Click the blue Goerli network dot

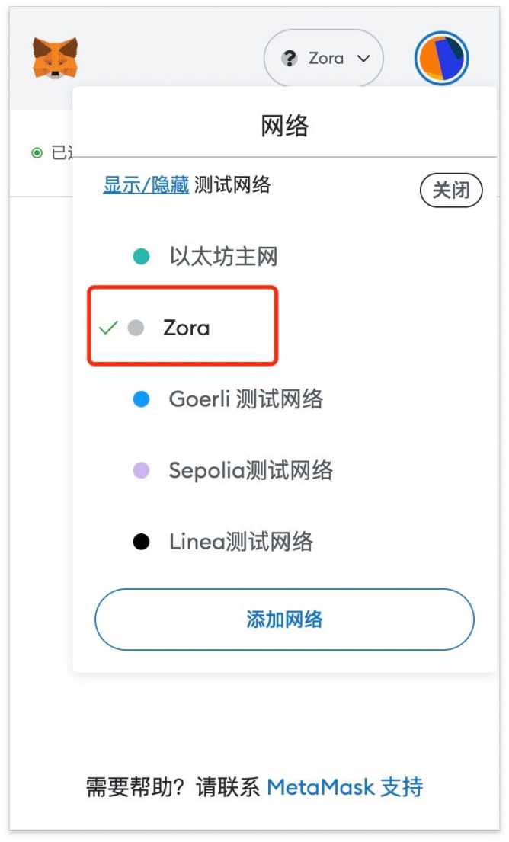141,399
